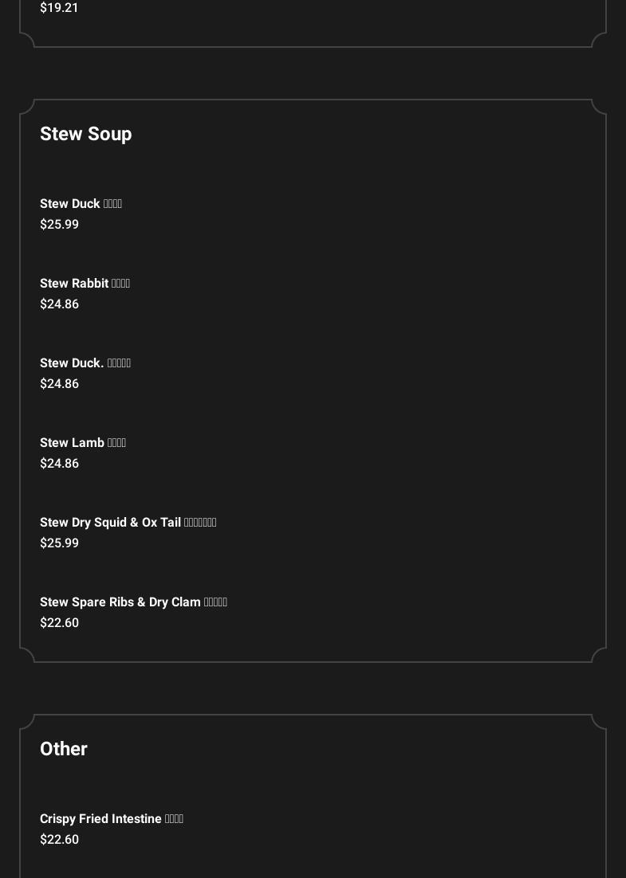Click the $22.60 price under Stew Spare Ribs
This screenshot has width=626, height=878.
tap(59, 623)
